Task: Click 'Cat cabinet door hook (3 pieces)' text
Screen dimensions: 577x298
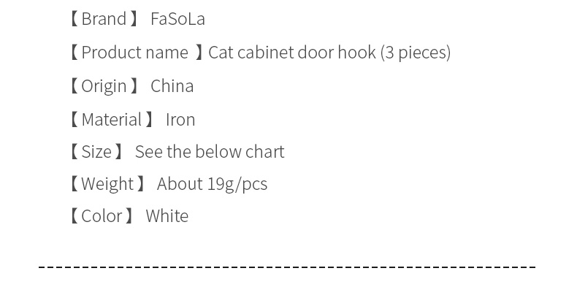Action: tap(329, 53)
